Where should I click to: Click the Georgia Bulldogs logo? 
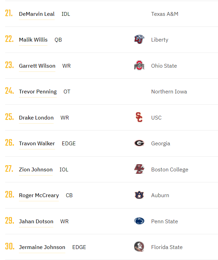click(x=139, y=143)
